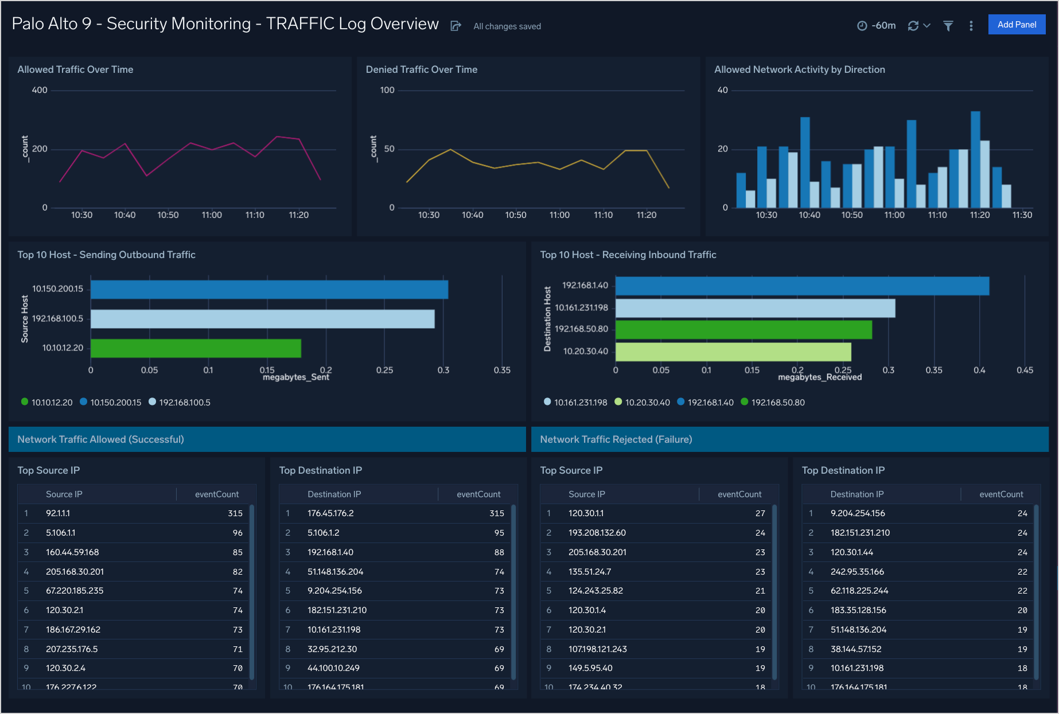The image size is (1059, 714).
Task: Toggle the 10.10.12.20 legend entry
Action: [x=52, y=402]
